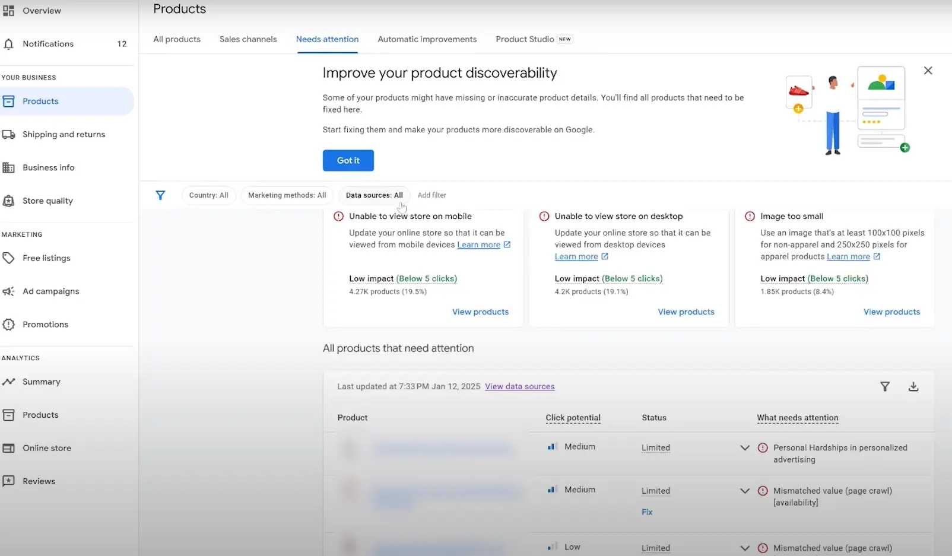The width and height of the screenshot is (952, 556).
Task: Click the Status column header
Action: pos(654,418)
